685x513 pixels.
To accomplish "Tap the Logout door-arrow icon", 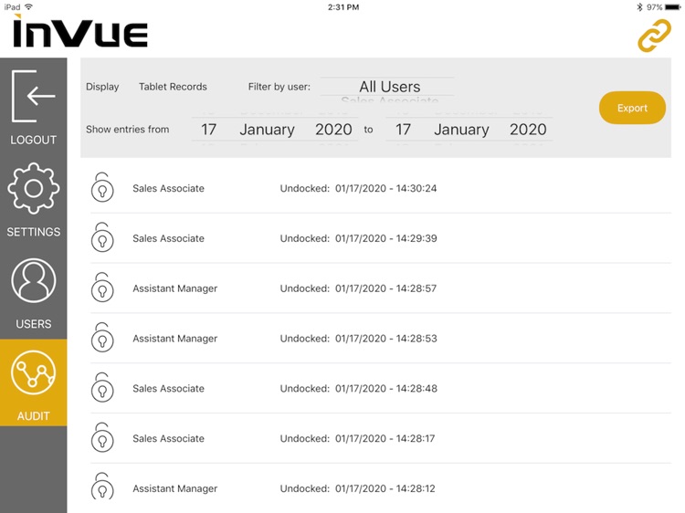I will [34, 96].
